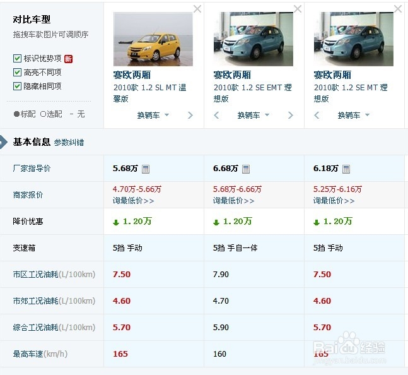Click the 厂家指导价 row label
This screenshot has width=408, height=375.
coord(32,169)
